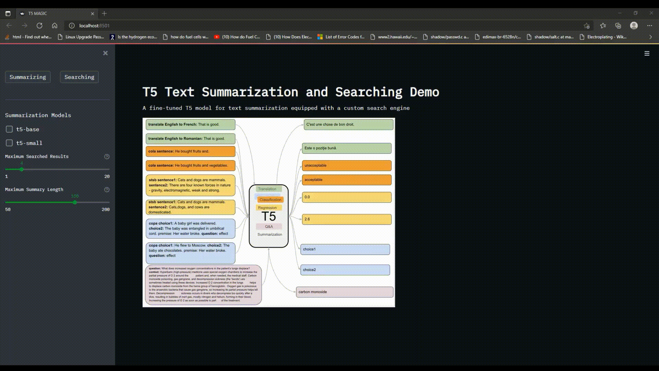Click the Maximum Summary Length slider handle
Viewport: 659px width, 371px height.
[x=75, y=202]
